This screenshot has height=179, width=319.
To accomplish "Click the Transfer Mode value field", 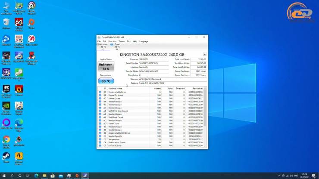I will click(153, 71).
